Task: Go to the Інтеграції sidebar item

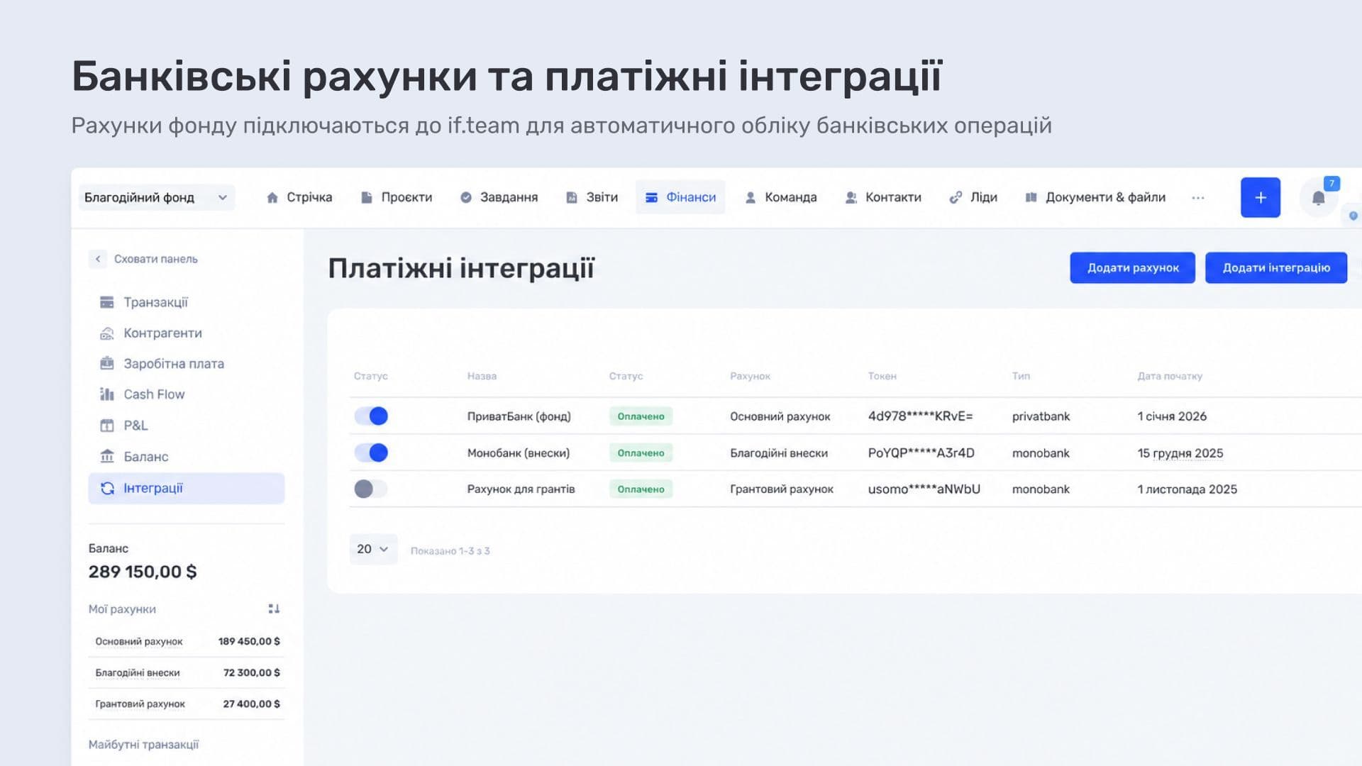Action: tap(187, 488)
